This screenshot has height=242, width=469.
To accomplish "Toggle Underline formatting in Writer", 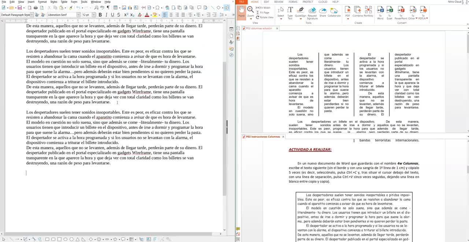I will pyautogui.click(x=112, y=15).
